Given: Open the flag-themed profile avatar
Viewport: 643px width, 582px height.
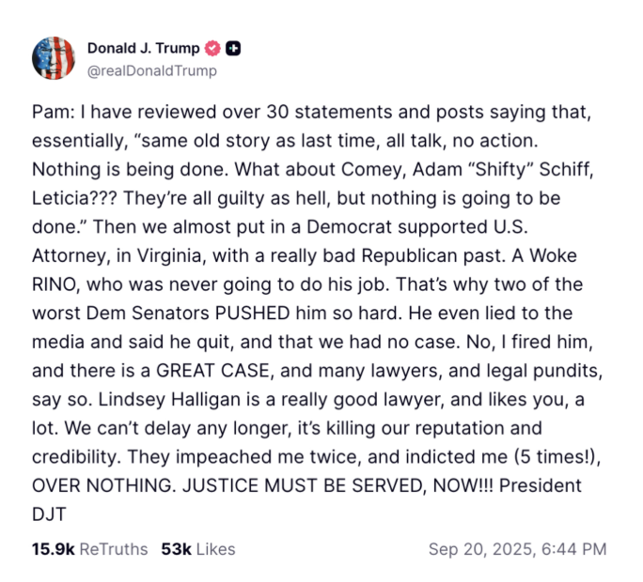Looking at the screenshot, I should [54, 59].
